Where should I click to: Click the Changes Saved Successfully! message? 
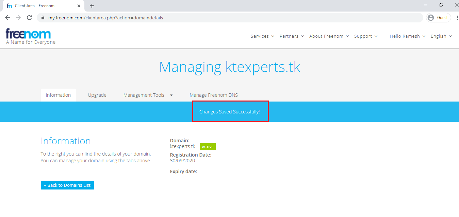[x=230, y=112]
